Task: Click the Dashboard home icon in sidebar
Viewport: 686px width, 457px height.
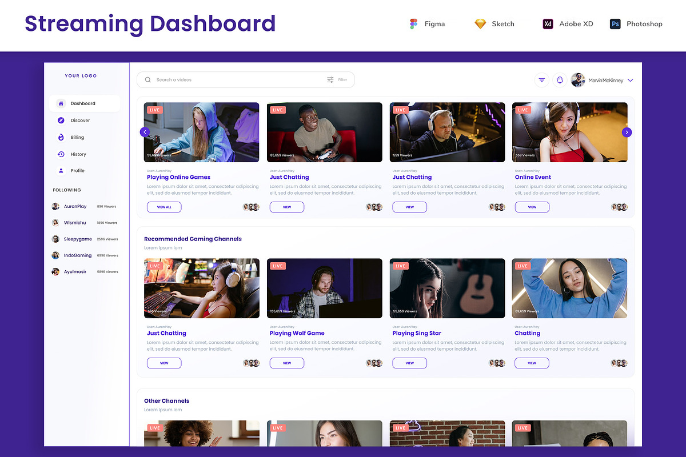Action: click(x=61, y=103)
